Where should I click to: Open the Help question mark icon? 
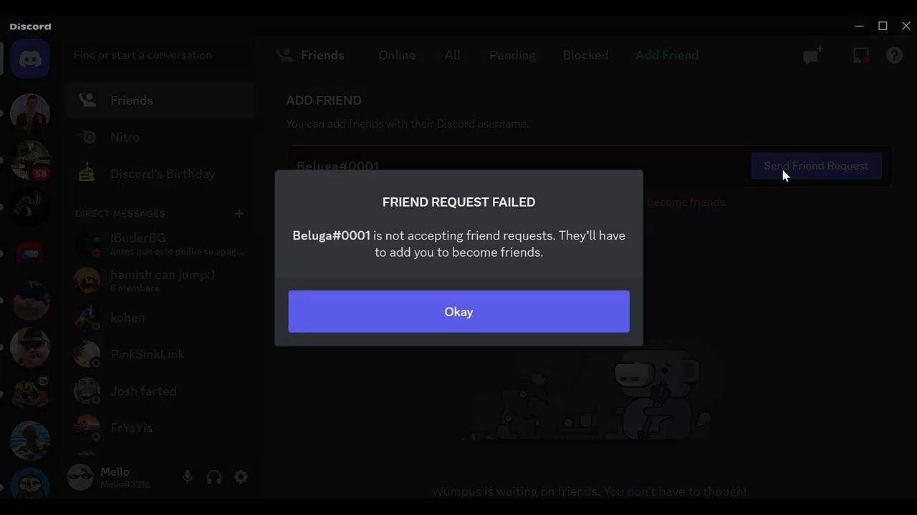pyautogui.click(x=894, y=55)
